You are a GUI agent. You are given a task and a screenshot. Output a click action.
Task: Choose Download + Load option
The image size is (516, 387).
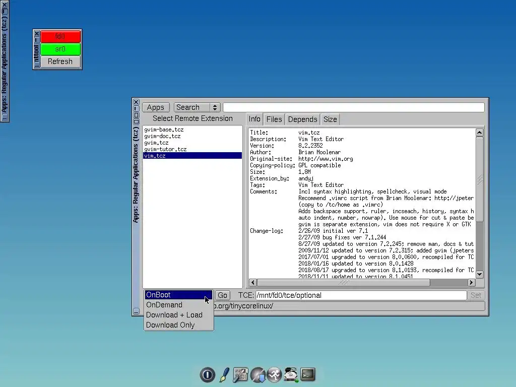179,315
